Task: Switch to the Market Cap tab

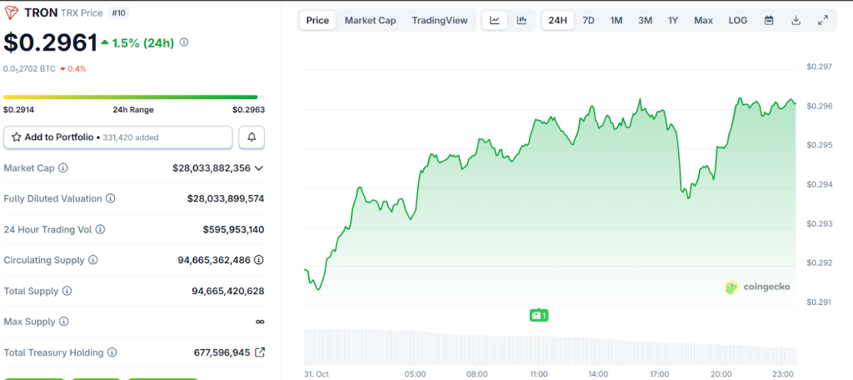Action: [x=370, y=20]
